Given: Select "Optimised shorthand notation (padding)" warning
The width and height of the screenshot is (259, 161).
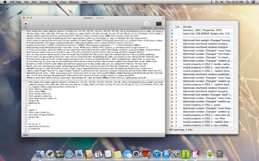Looking at the screenshot, I should (201, 74).
